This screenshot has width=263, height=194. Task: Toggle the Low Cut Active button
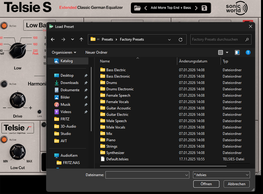4,139
